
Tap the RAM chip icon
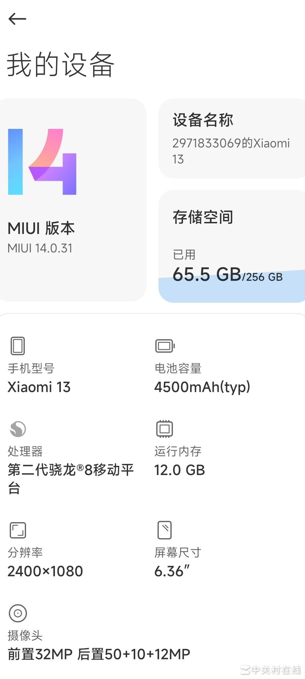pyautogui.click(x=165, y=429)
